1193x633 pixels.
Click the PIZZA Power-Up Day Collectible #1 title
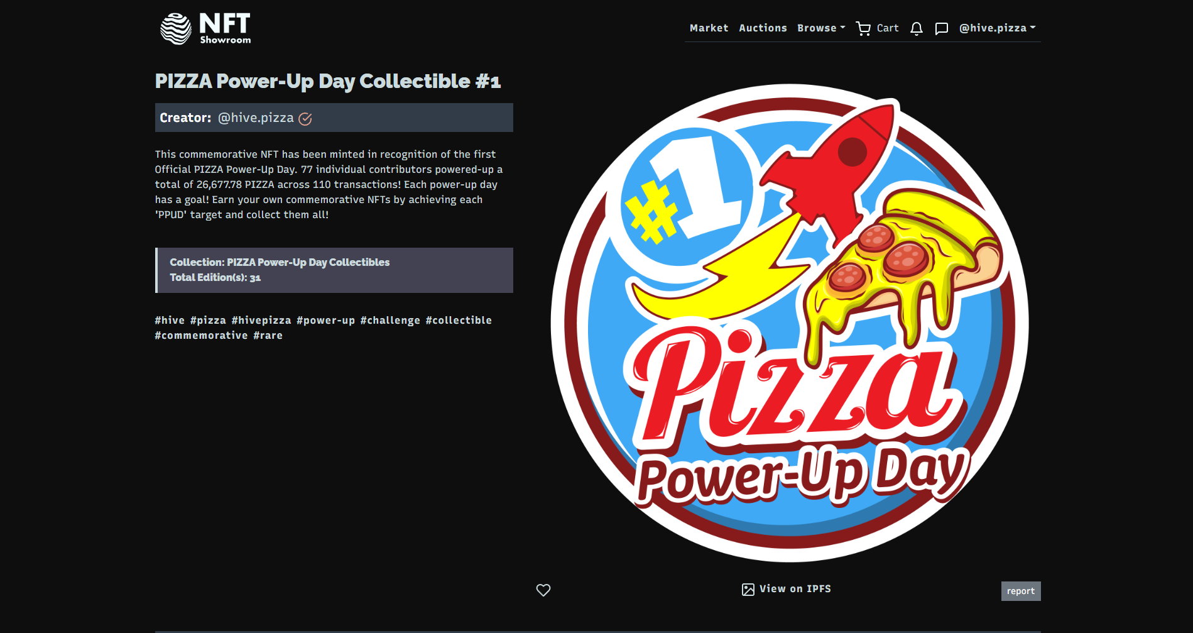pos(328,81)
